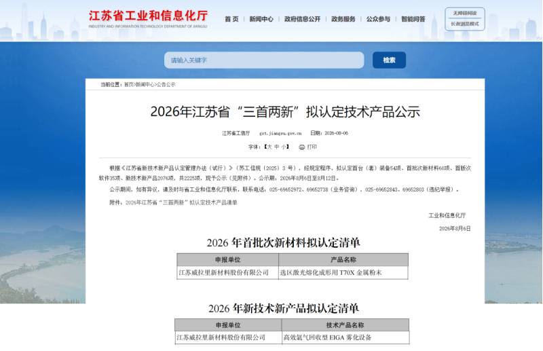Click the 检索 search button

(x=389, y=60)
